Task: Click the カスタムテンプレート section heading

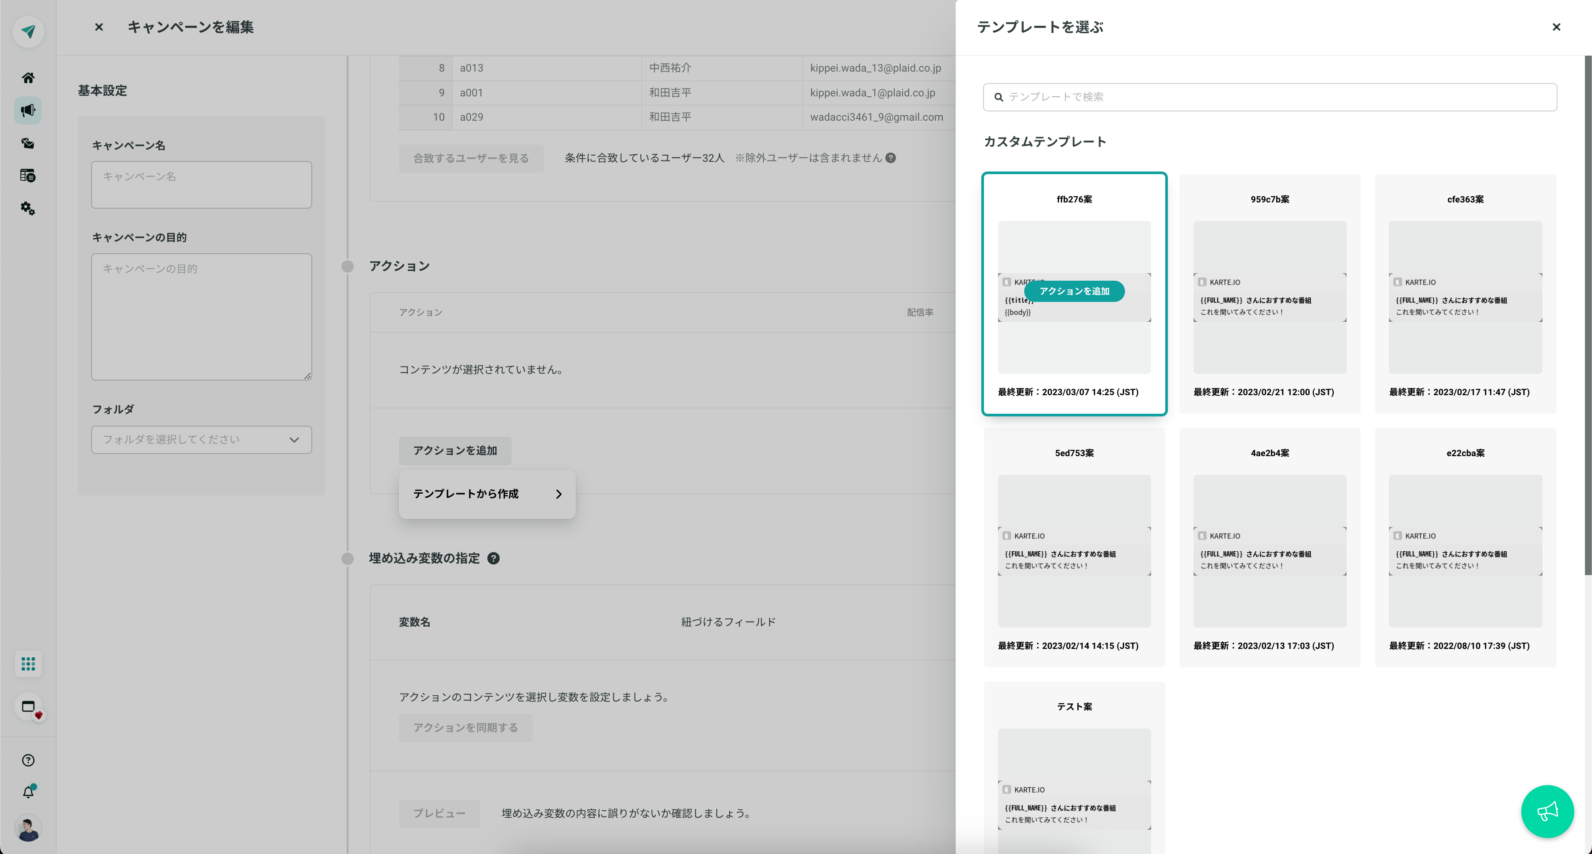Action: coord(1045,141)
